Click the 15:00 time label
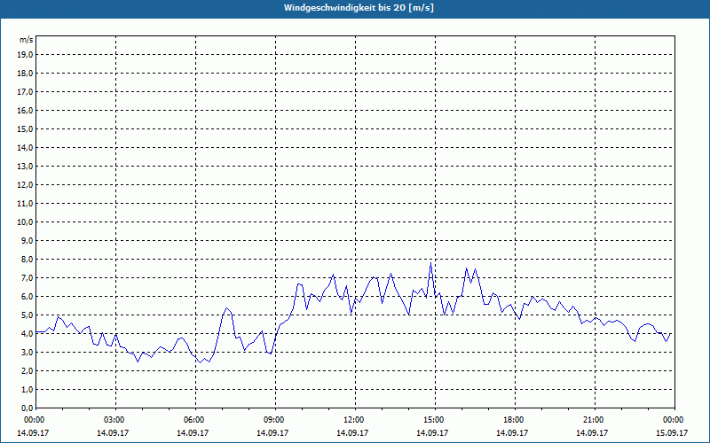The width and height of the screenshot is (710, 443). tap(434, 420)
